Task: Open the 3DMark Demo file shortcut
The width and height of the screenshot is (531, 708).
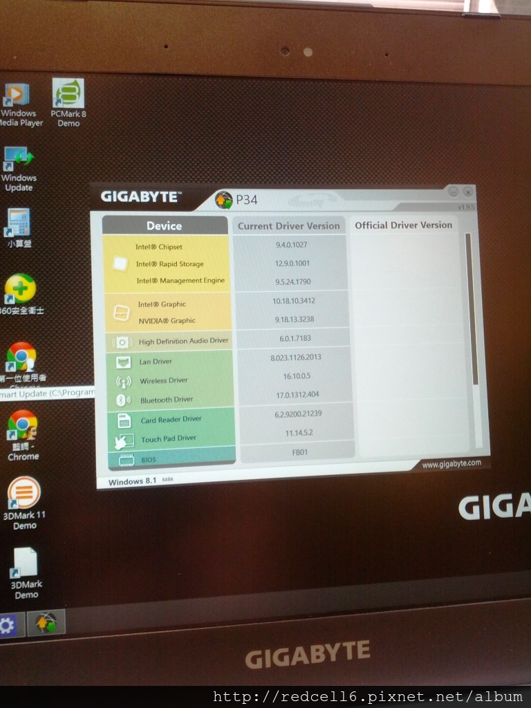Action: [26, 573]
